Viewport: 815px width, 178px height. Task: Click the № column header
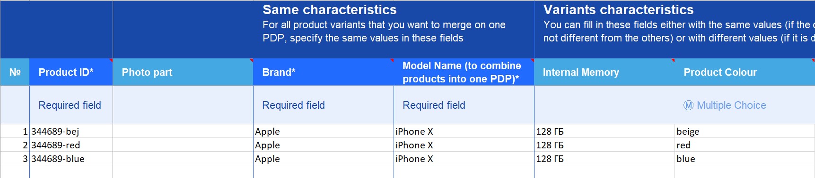click(15, 72)
